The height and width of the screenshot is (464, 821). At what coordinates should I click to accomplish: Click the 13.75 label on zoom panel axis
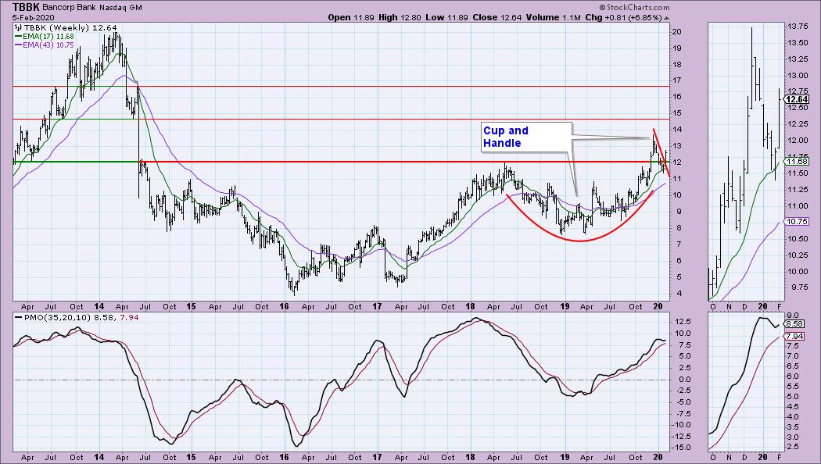pos(797,26)
